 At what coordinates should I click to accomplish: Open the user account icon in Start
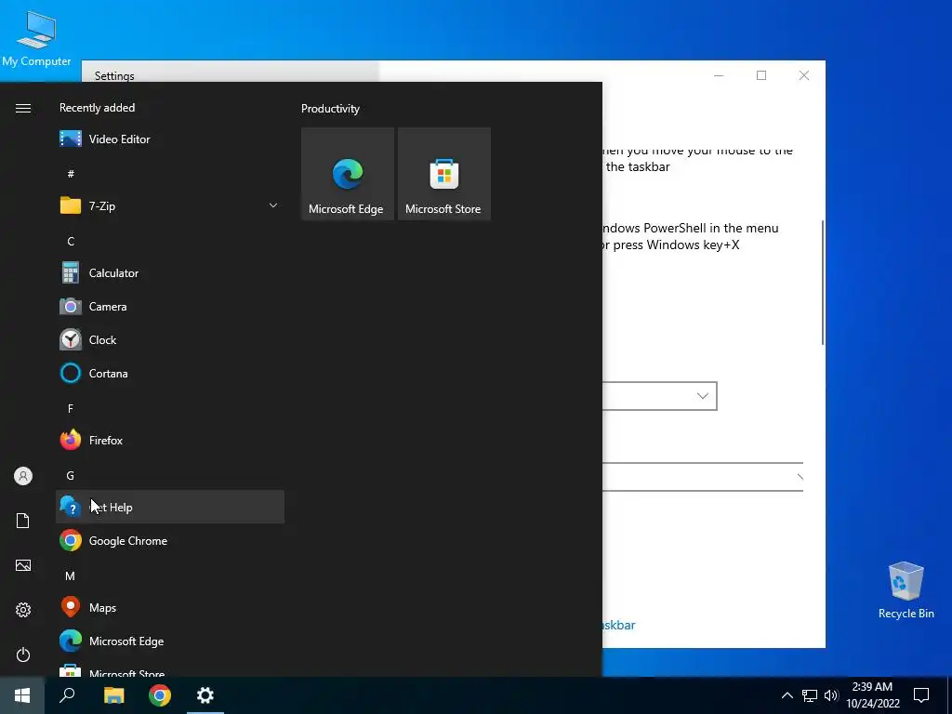coord(23,476)
